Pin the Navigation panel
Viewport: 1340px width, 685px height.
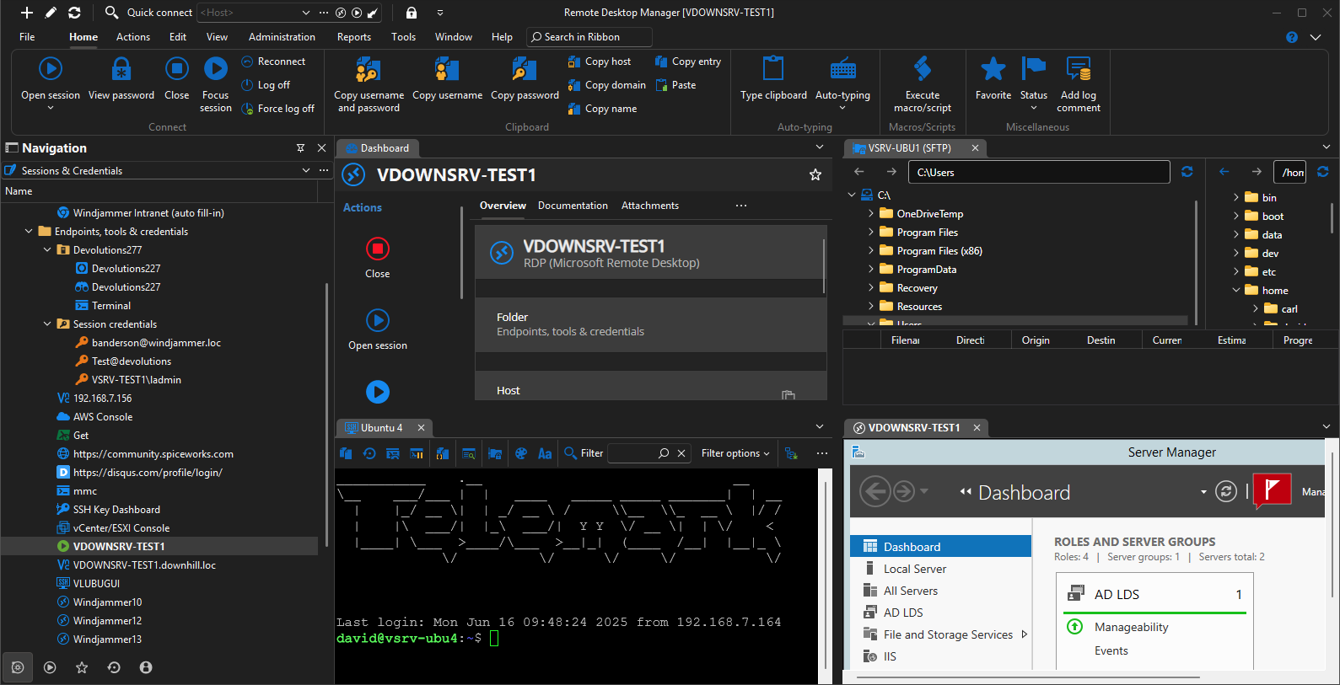[x=300, y=147]
